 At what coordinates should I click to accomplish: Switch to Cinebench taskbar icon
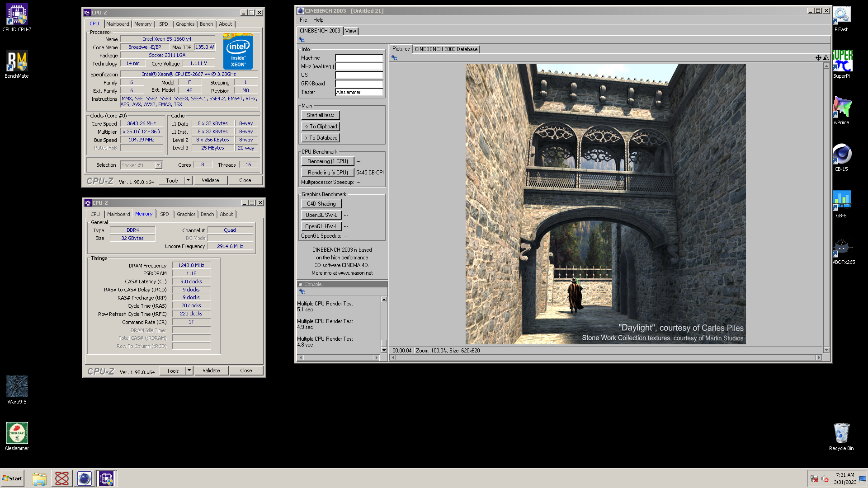coord(84,479)
